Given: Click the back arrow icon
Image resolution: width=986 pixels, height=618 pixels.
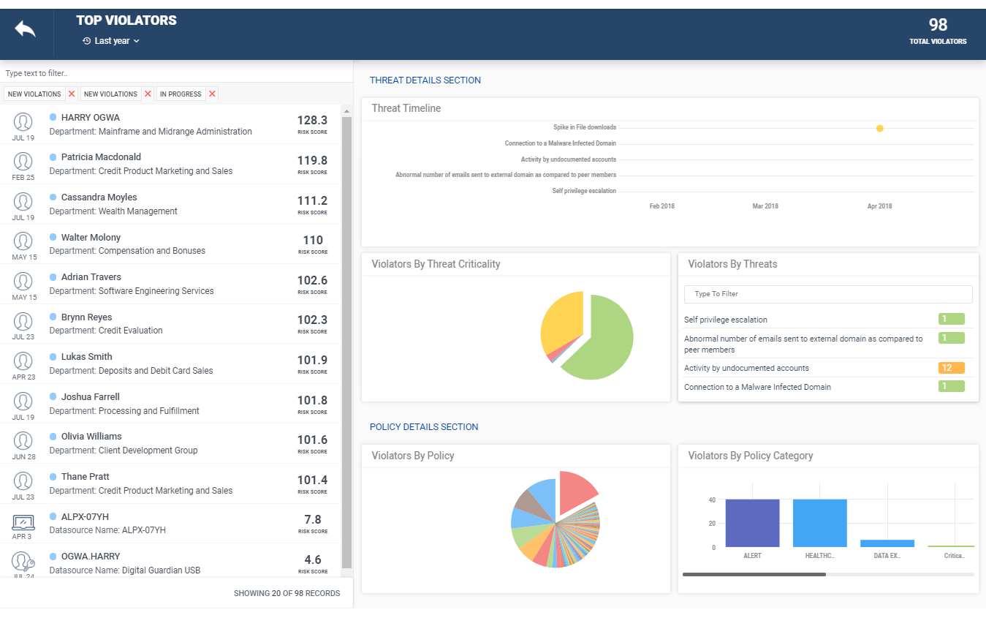Looking at the screenshot, I should 25,29.
